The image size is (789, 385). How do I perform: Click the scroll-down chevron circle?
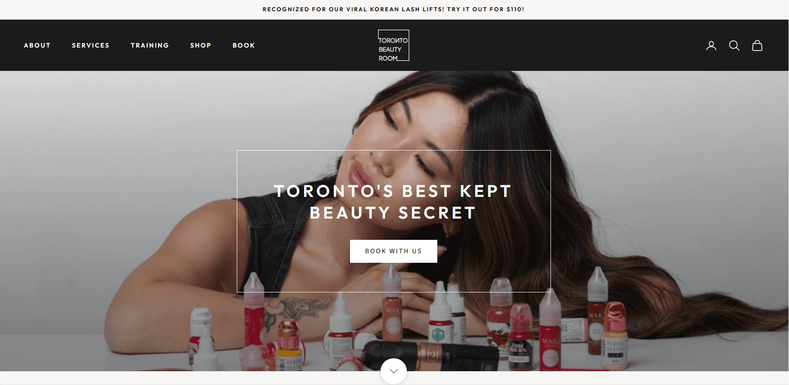point(393,371)
